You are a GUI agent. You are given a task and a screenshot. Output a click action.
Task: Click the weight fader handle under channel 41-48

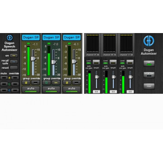click(97, 77)
